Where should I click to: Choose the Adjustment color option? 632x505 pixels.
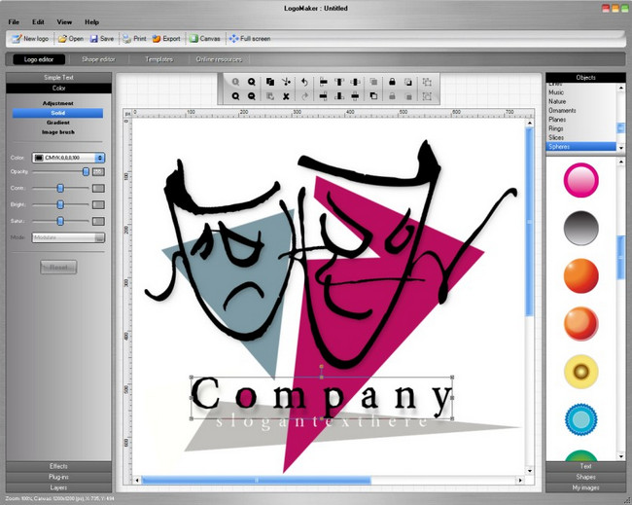pos(58,103)
